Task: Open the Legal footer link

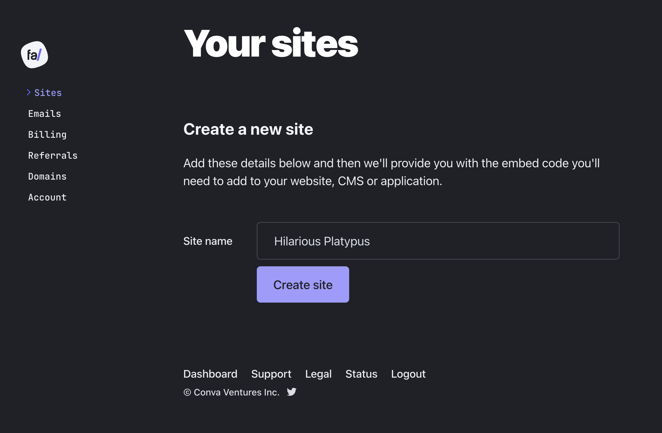Action: coord(318,374)
